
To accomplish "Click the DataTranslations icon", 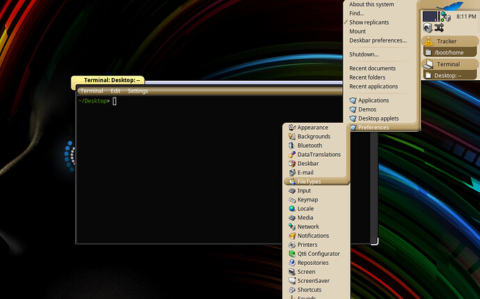I will [x=292, y=155].
